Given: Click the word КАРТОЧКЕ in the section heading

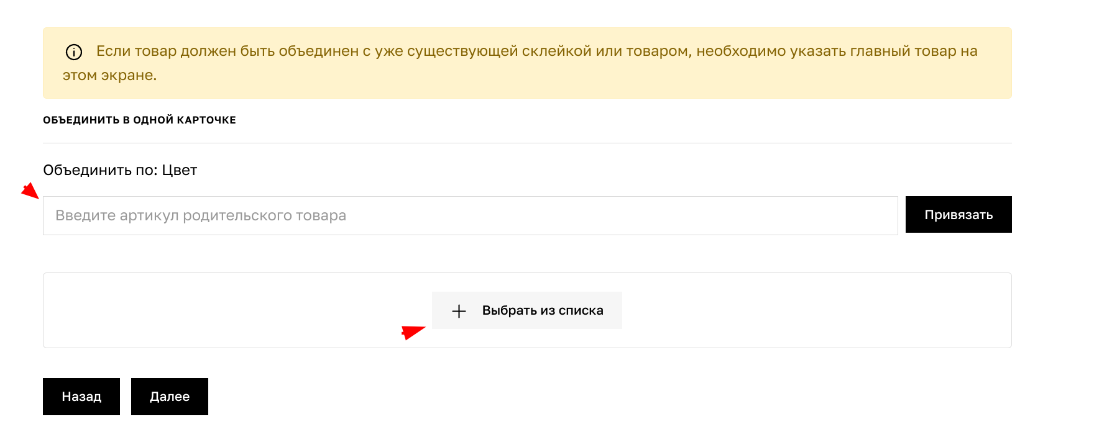Looking at the screenshot, I should pyautogui.click(x=206, y=120).
